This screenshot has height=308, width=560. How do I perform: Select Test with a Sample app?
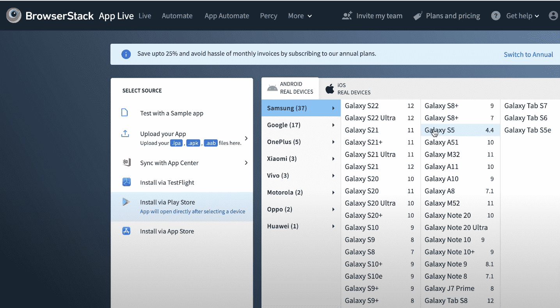pyautogui.click(x=171, y=113)
